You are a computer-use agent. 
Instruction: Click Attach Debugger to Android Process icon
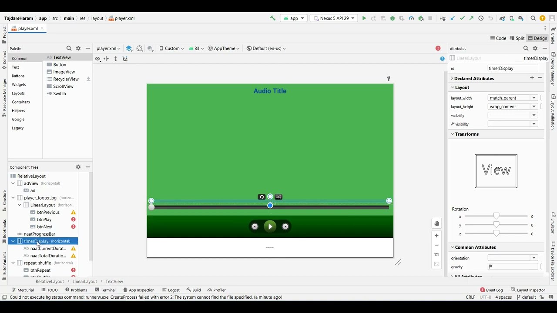[421, 18]
